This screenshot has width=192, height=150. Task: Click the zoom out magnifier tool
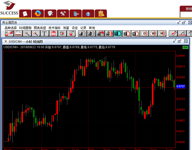click(x=36, y=33)
